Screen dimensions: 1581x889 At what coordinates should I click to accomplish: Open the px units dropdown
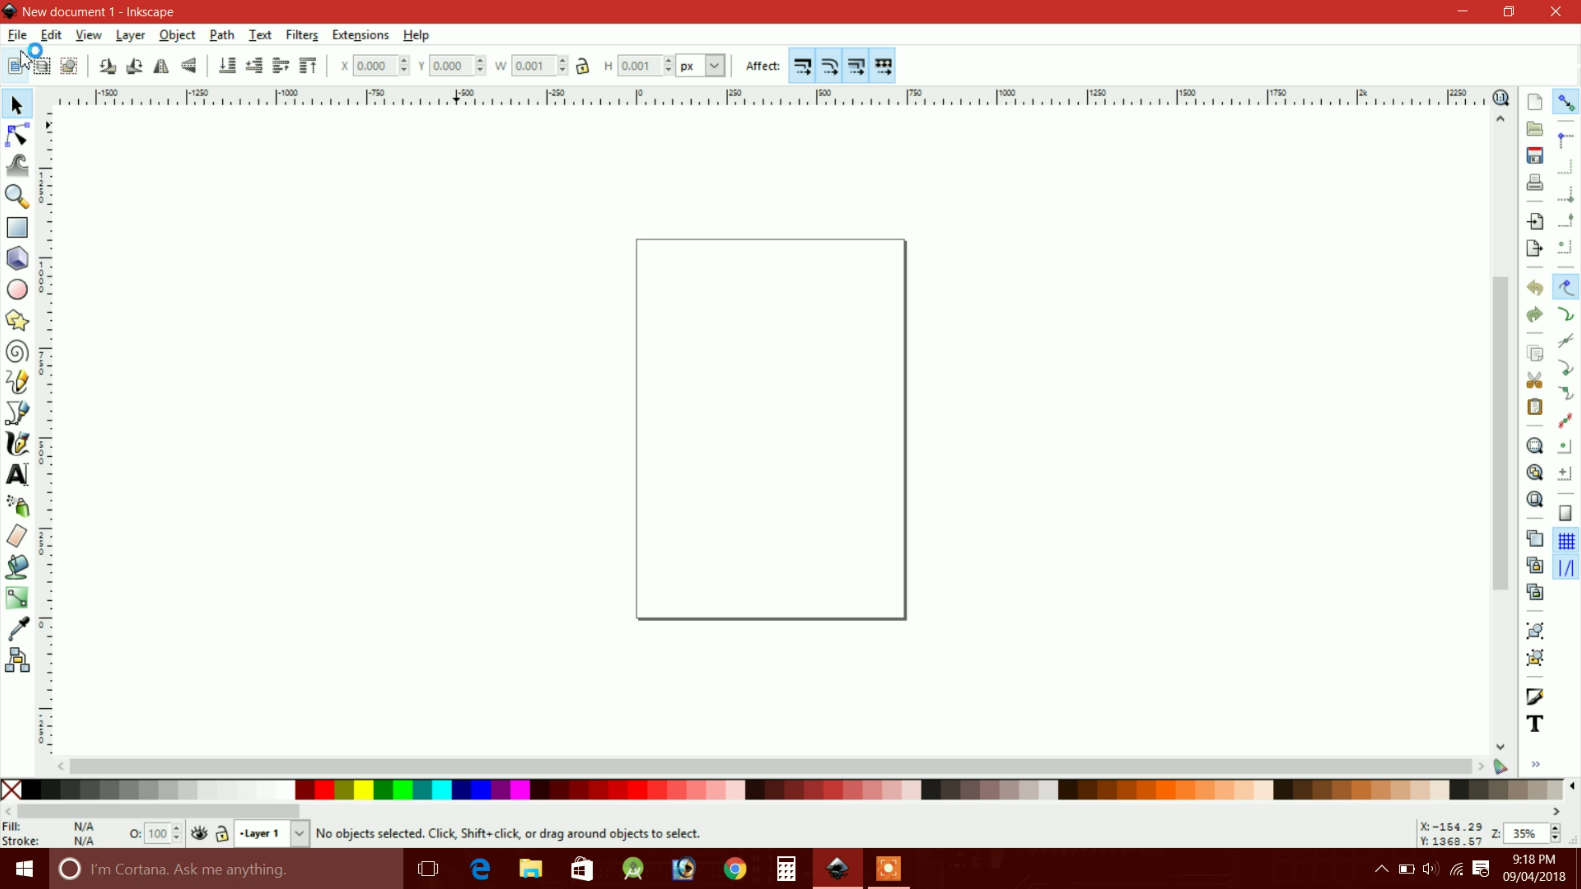tap(714, 66)
